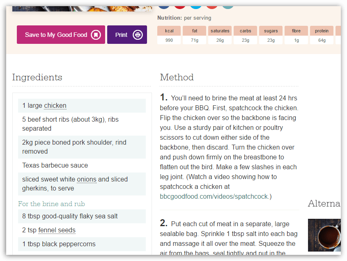Click the bookmark icon on Save button
The image size is (347, 261).
[96, 35]
